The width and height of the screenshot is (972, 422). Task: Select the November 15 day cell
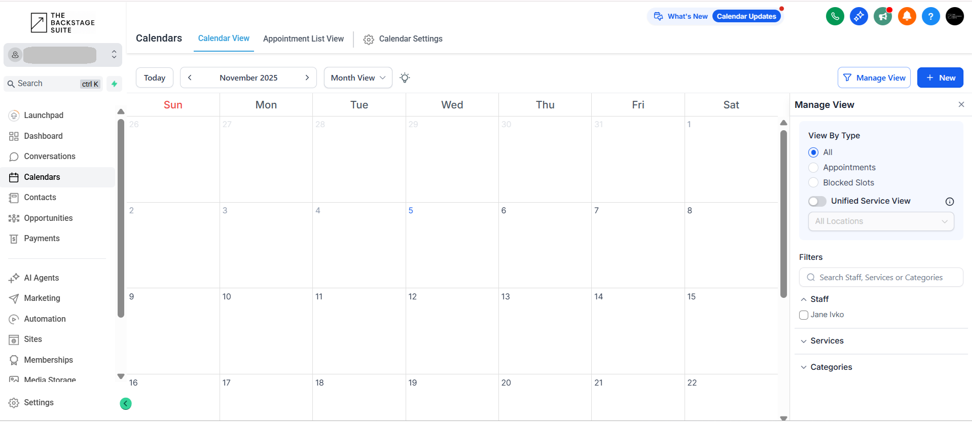tap(731, 331)
